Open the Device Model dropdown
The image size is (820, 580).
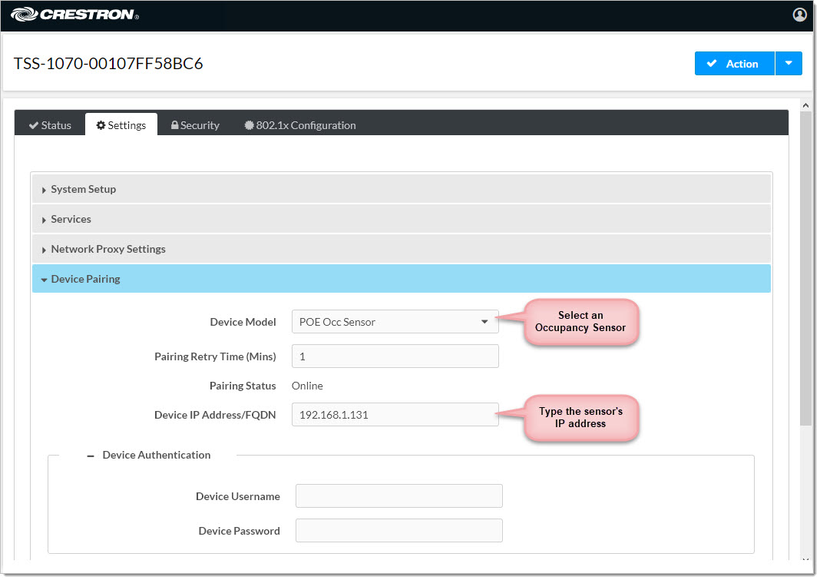coord(395,322)
